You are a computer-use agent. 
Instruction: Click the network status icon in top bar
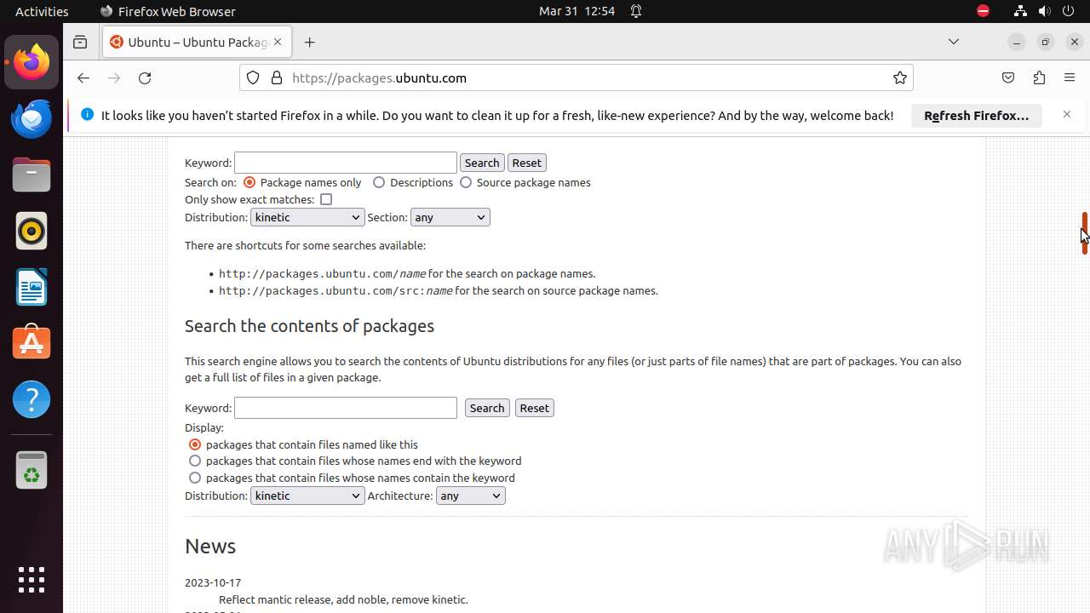(1020, 11)
